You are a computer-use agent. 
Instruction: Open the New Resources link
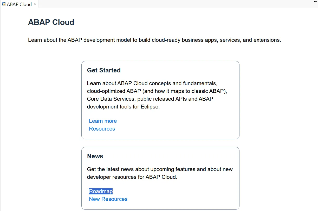[x=108, y=199]
